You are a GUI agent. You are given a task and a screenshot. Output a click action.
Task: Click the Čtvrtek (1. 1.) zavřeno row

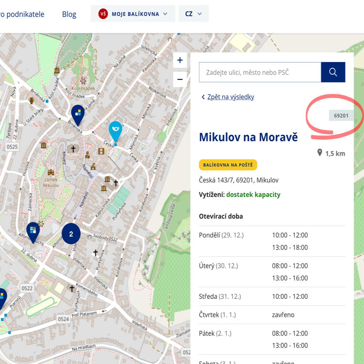click(272, 315)
